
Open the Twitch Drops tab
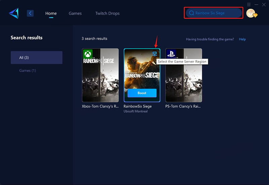(107, 13)
